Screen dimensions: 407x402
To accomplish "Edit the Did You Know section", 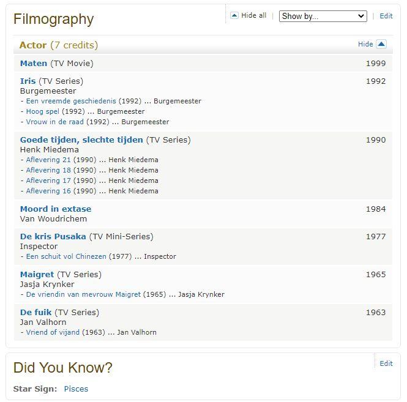I will 386,363.
